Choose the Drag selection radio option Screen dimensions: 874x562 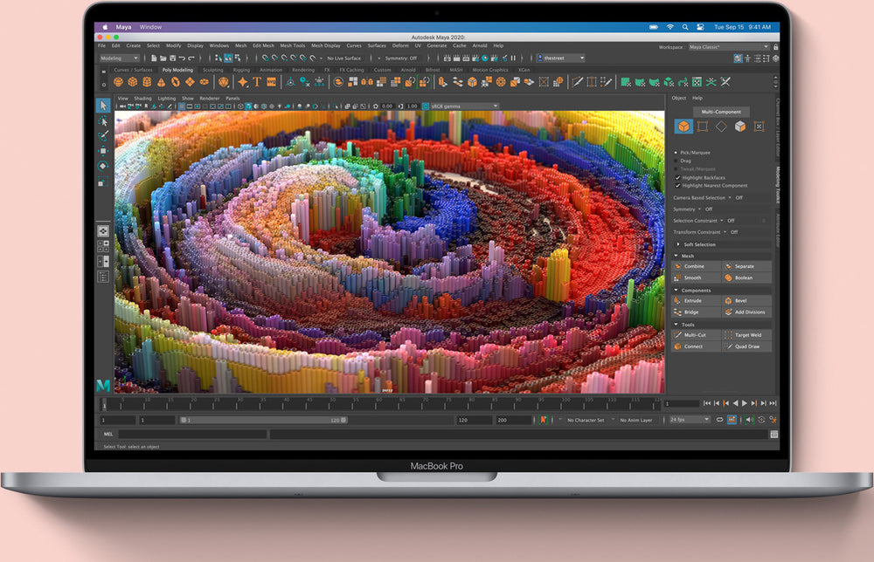tap(677, 161)
